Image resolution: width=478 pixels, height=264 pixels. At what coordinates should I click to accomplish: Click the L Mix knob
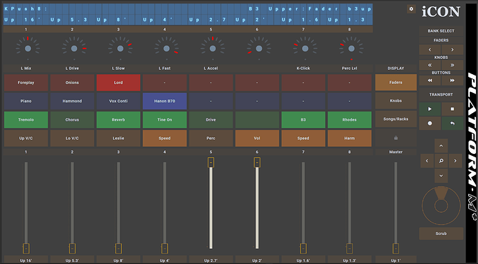28,49
